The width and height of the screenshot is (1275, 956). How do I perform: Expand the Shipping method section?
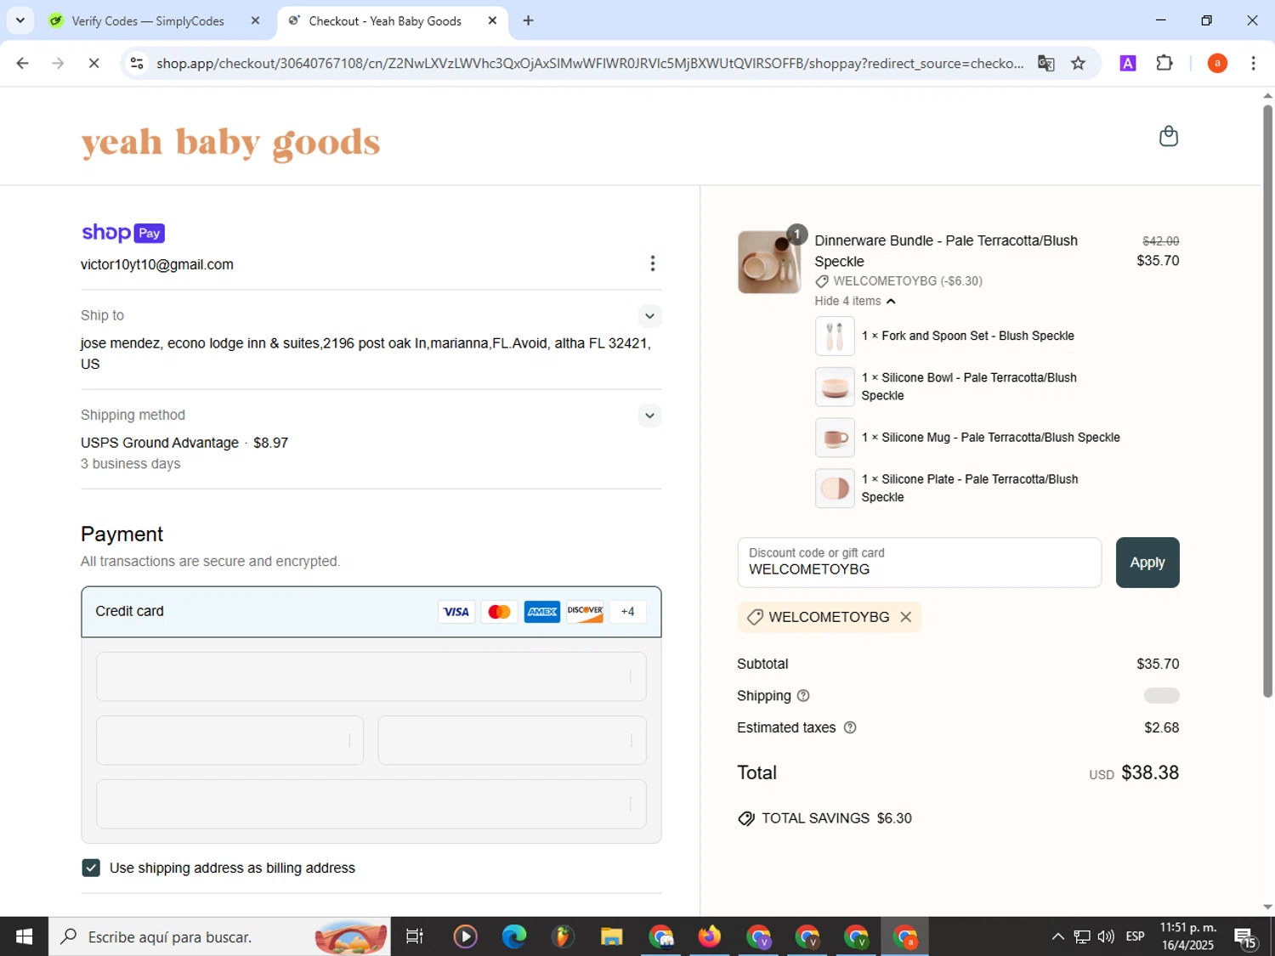(x=649, y=416)
